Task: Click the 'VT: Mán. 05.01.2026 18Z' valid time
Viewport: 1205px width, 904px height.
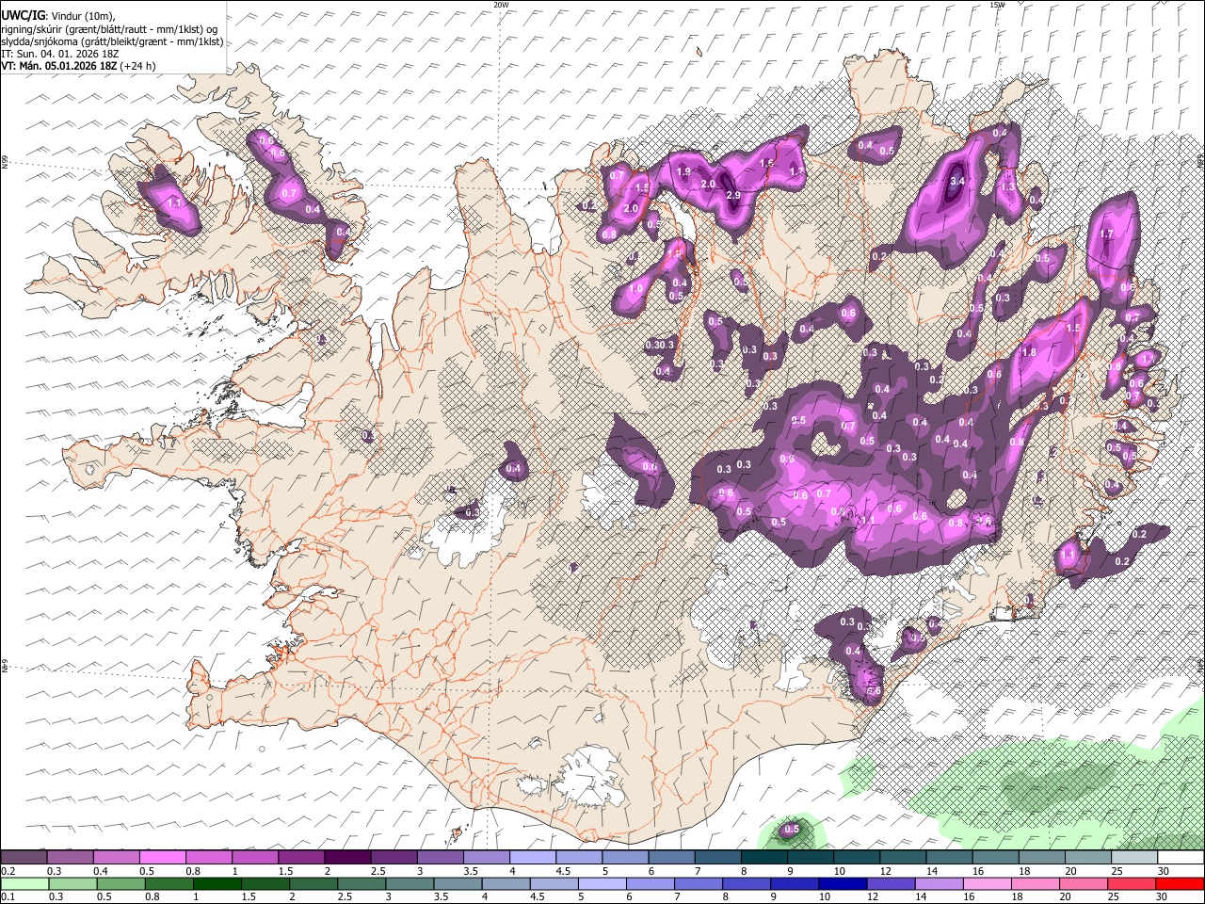Action: click(x=58, y=66)
